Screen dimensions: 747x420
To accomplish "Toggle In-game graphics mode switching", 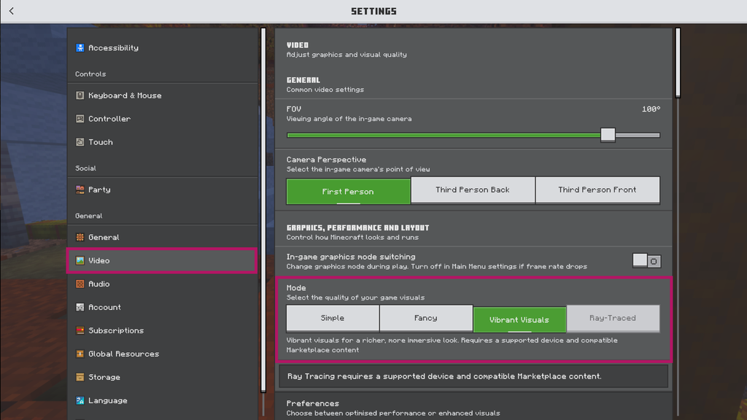I will click(x=646, y=261).
